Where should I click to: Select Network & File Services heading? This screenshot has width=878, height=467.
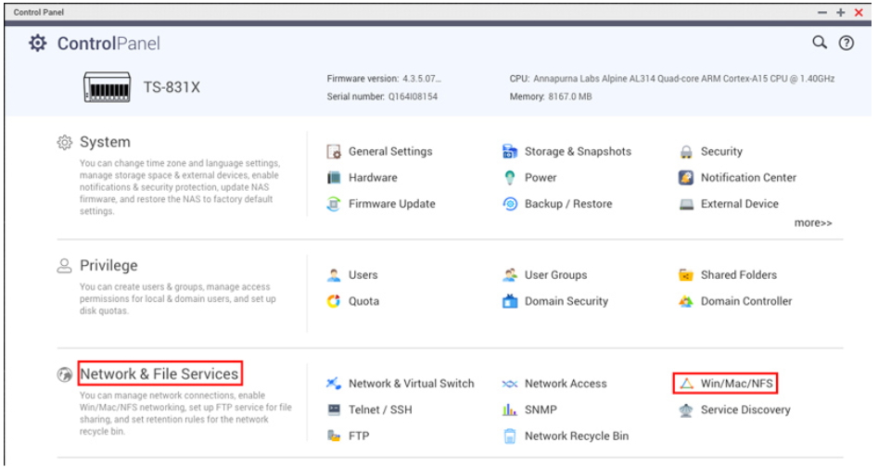click(x=159, y=374)
